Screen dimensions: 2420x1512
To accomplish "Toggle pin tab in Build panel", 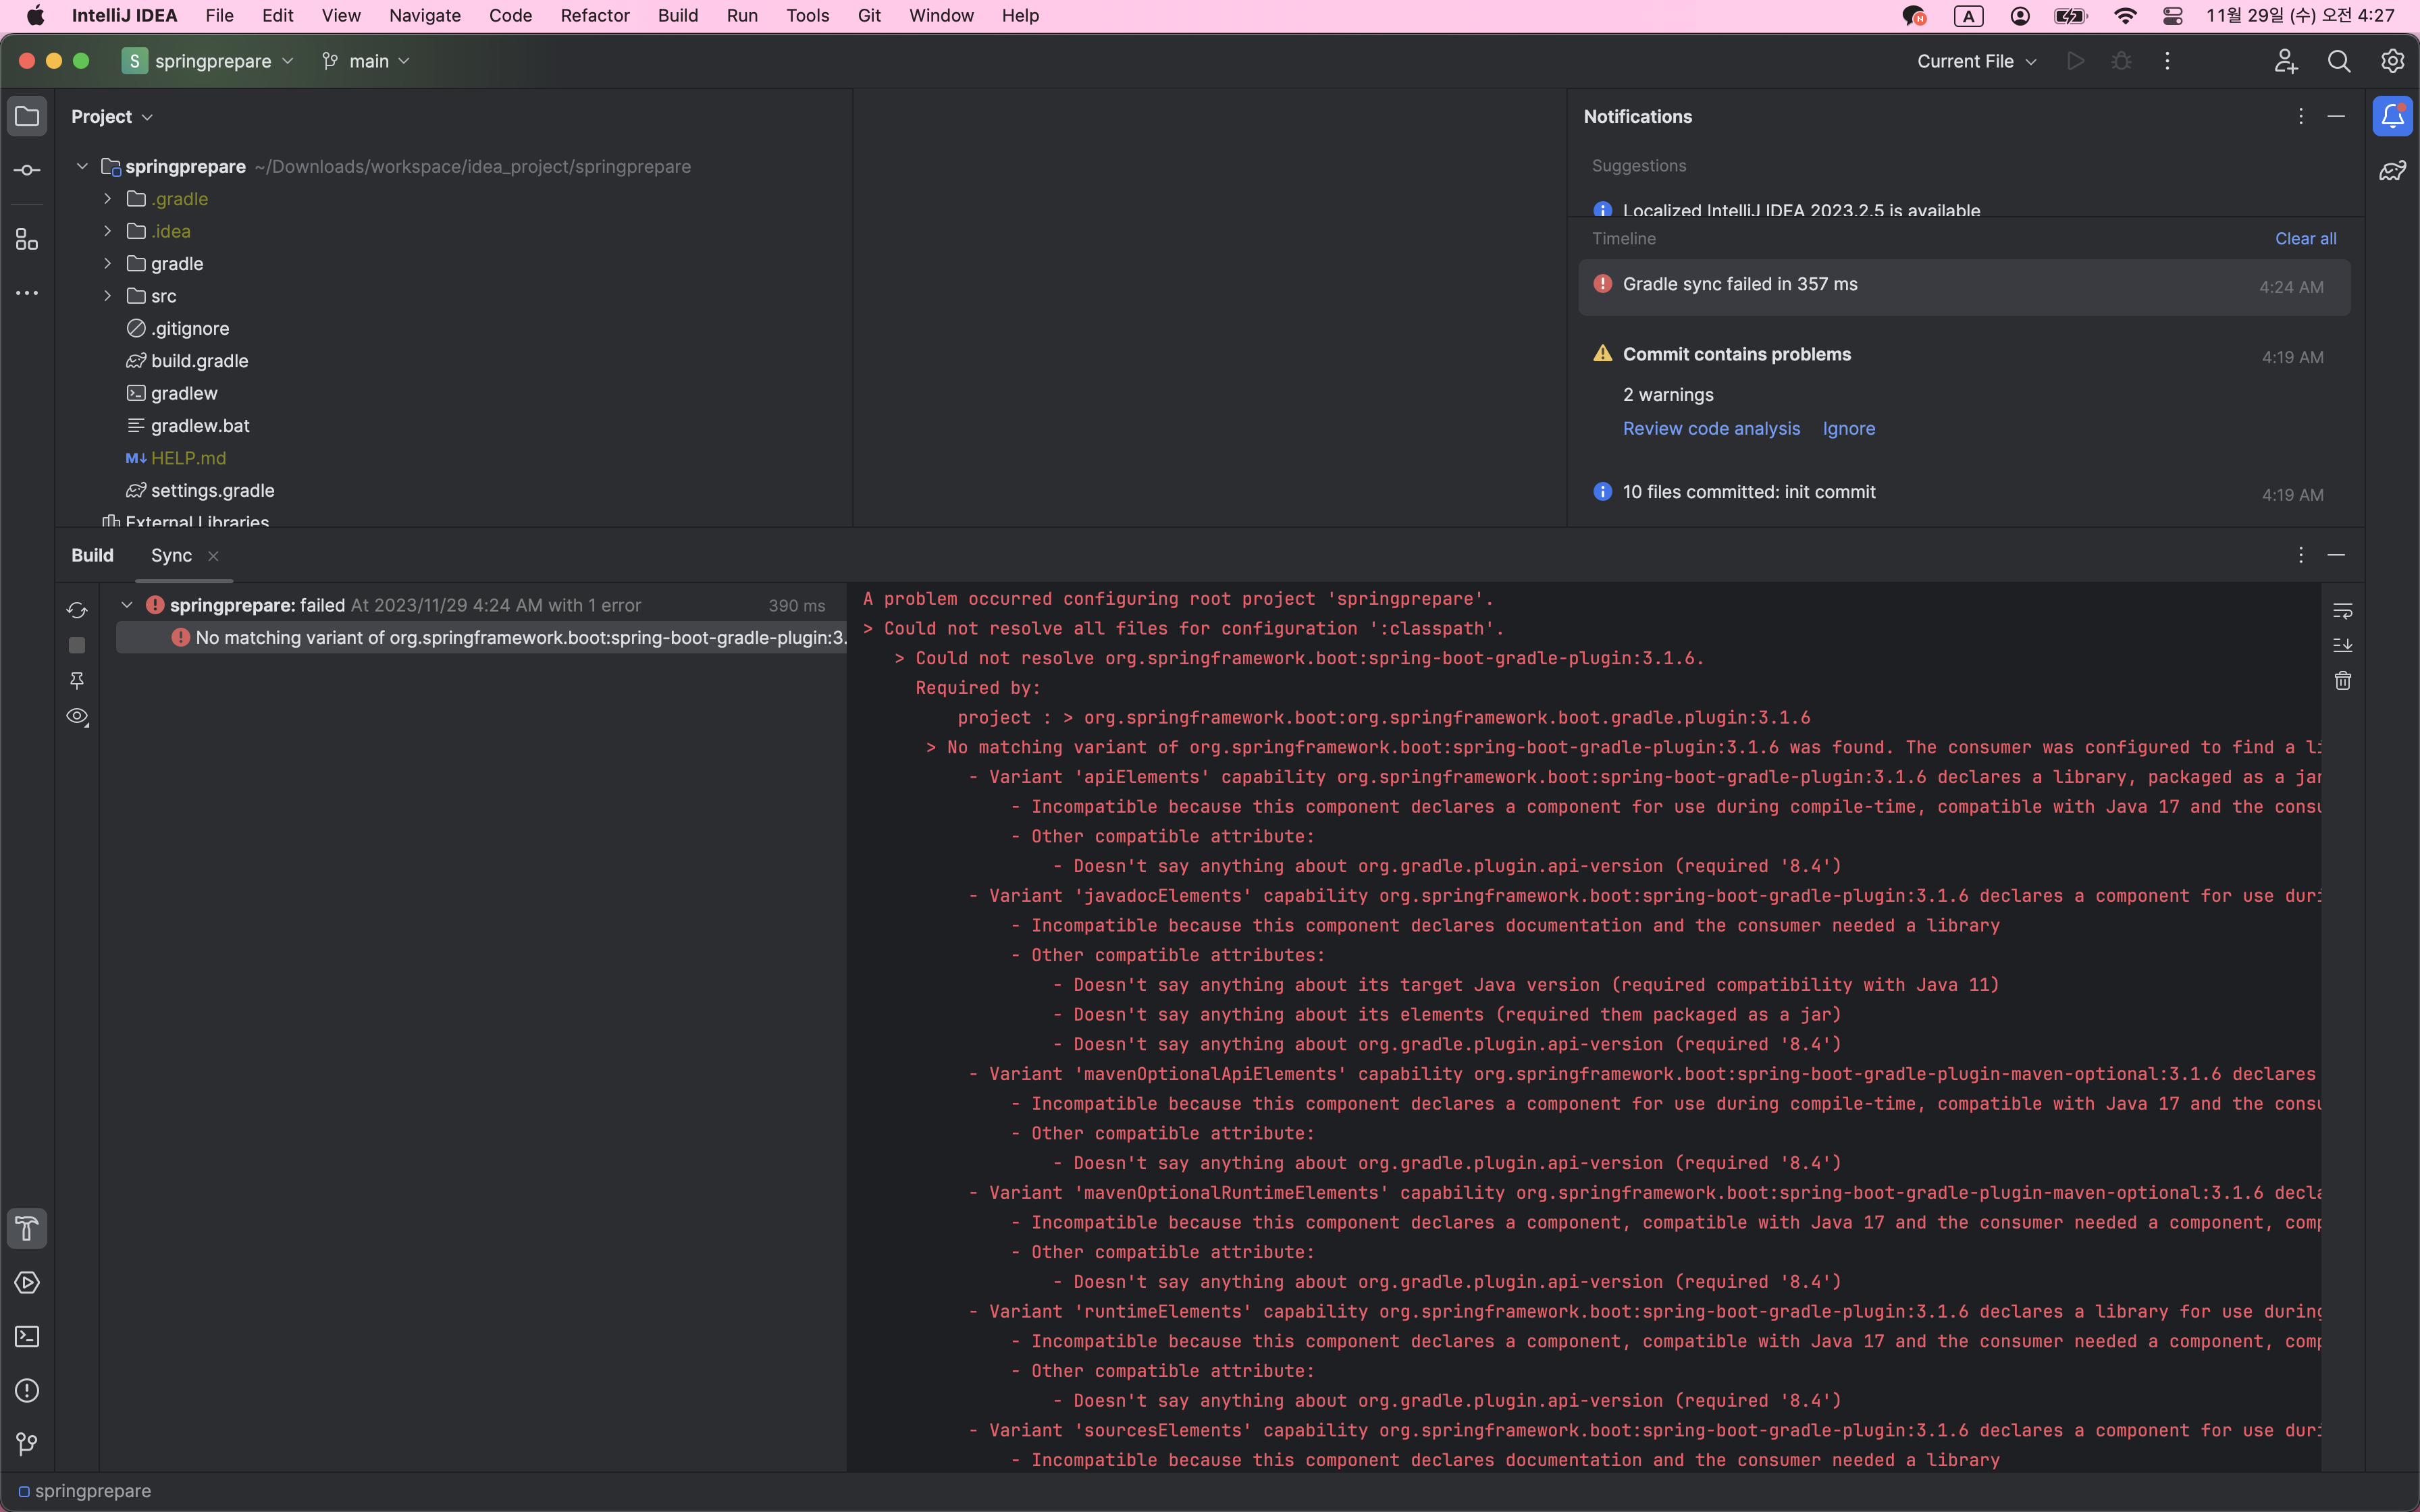I will (x=77, y=681).
